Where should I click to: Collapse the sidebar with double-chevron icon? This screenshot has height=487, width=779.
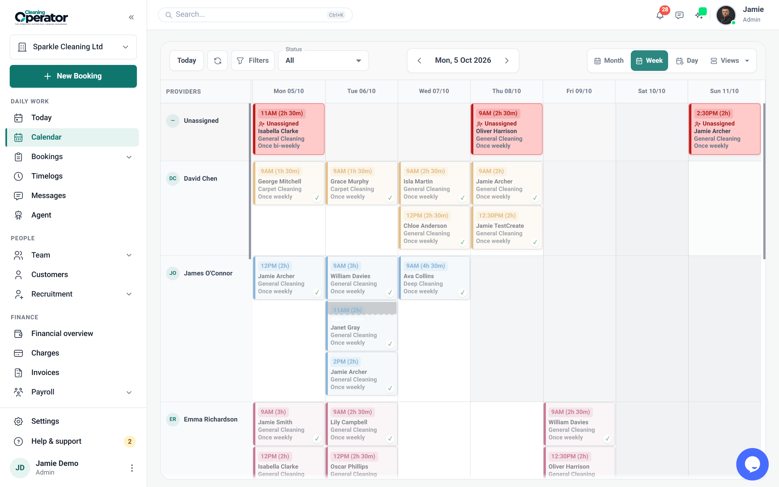(x=131, y=17)
